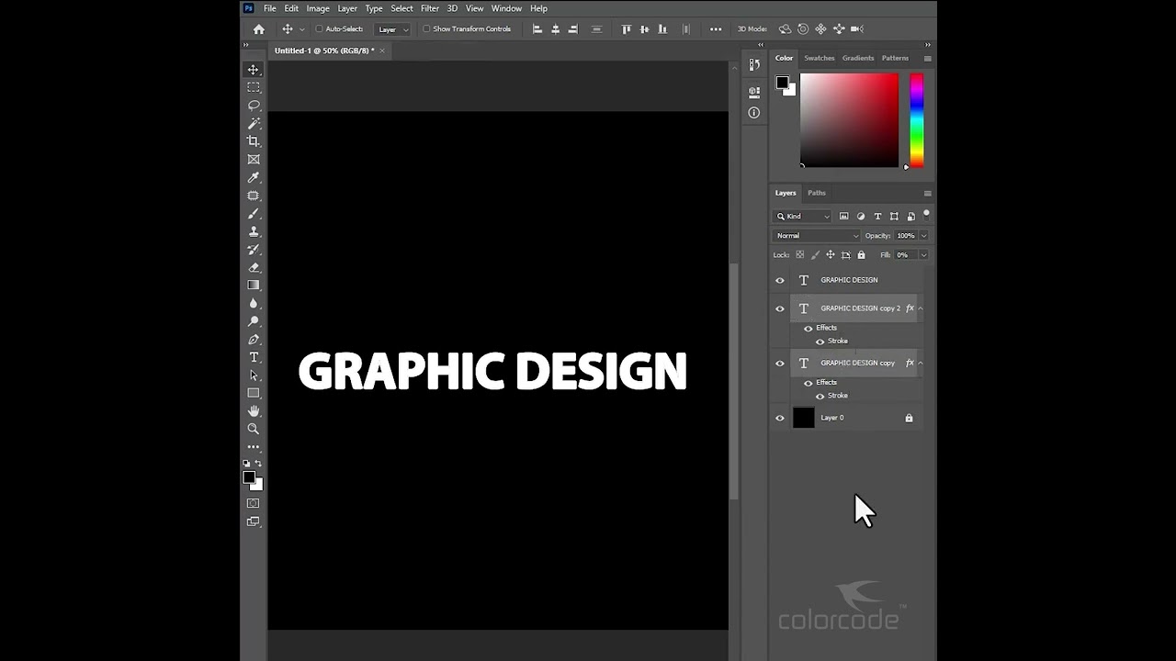
Task: Hide the GRAPHIC DESIGN copy 2 layer
Action: pos(780,308)
